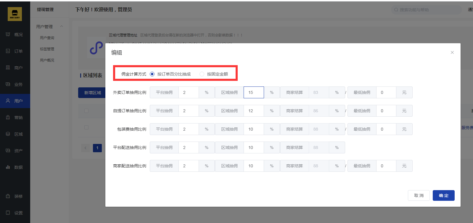Select the 用户 user sidebar icon

(8, 101)
